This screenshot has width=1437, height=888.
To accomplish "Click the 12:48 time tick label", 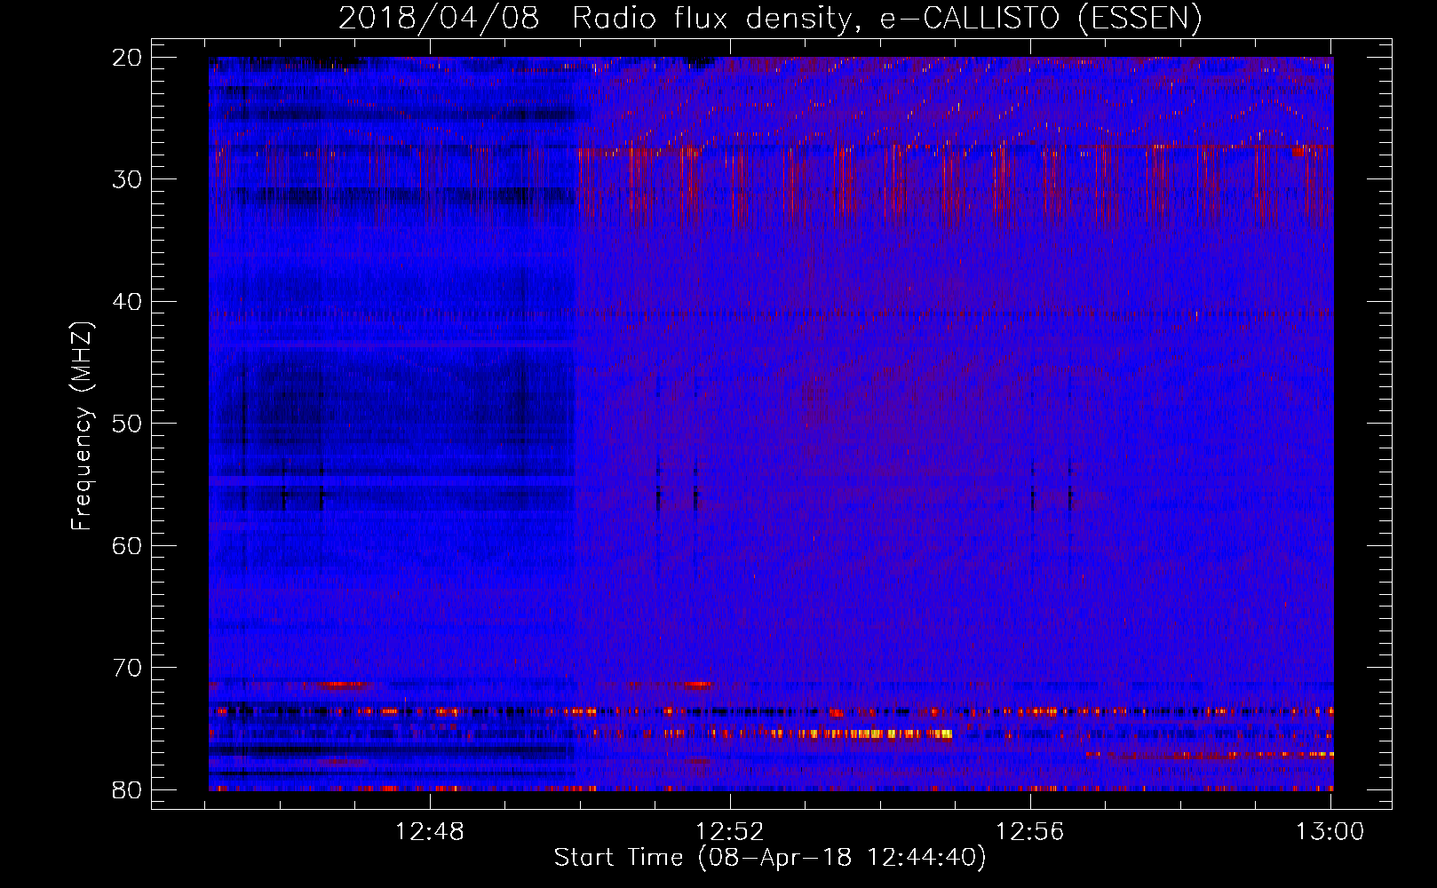I will click(x=430, y=832).
